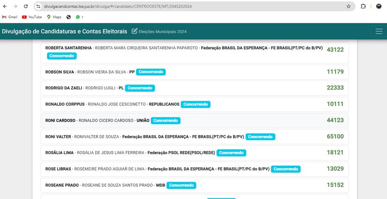Click the site info icon in the address bar
The image size is (387, 199).
(38, 7)
